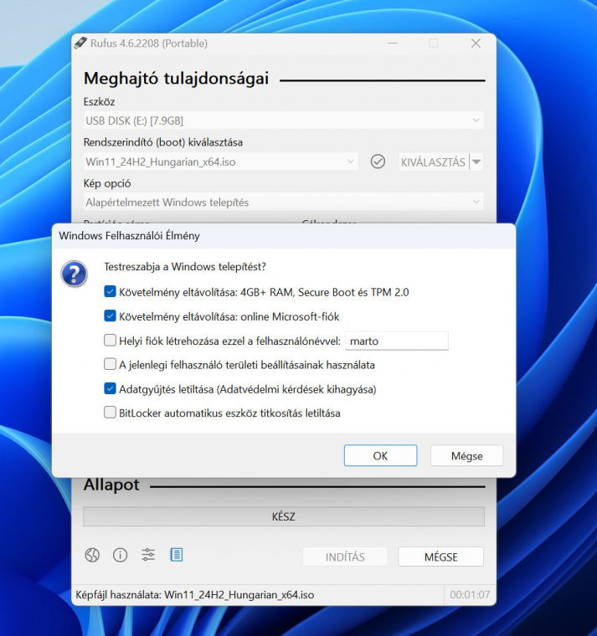This screenshot has height=636, width=597.
Task: Open Rufus language selection globe icon
Action: [93, 555]
